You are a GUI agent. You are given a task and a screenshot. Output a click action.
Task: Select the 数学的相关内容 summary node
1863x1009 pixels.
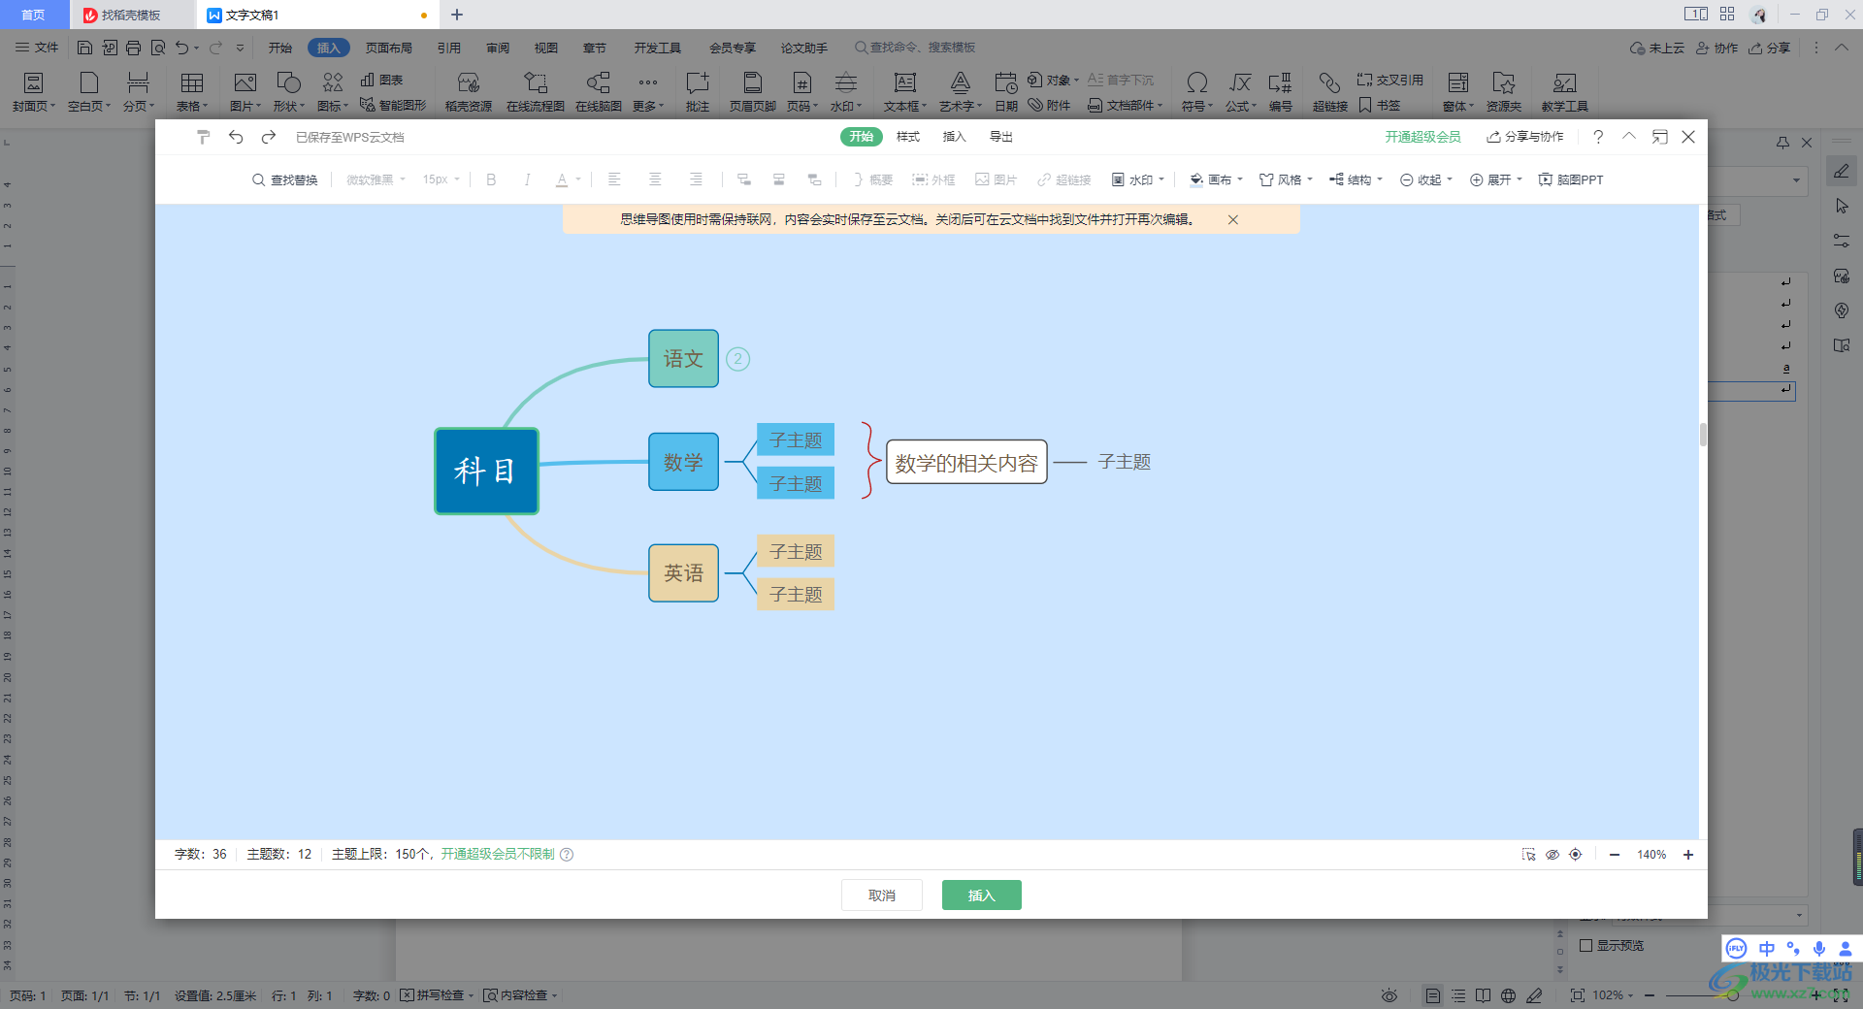(966, 462)
